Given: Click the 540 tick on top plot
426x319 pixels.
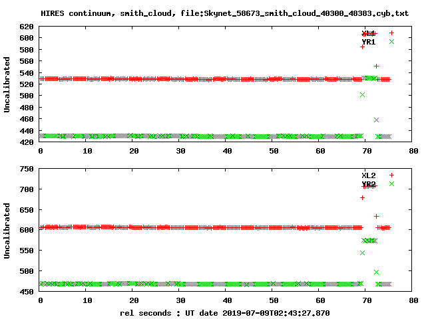Looking at the screenshot, I should (x=27, y=73).
